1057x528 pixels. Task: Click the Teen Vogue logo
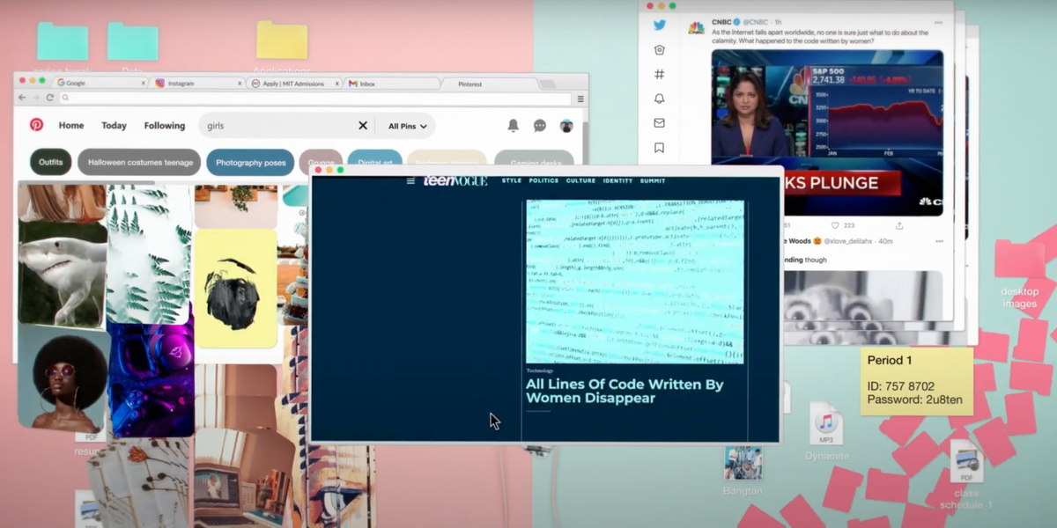coord(455,180)
